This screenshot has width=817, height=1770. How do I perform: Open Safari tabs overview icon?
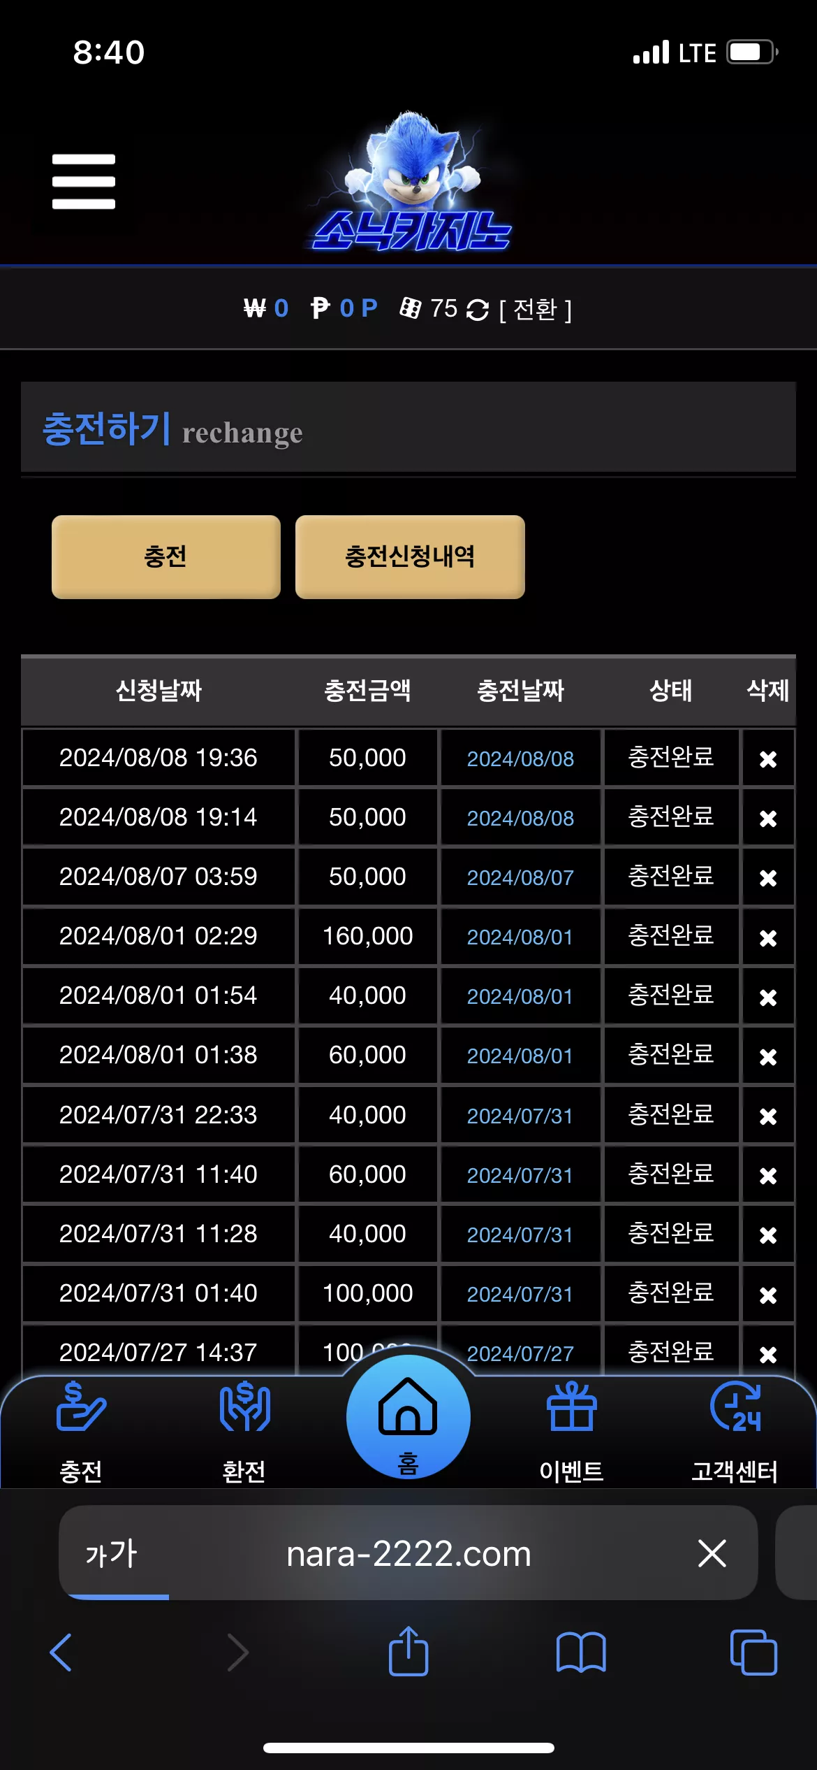coord(753,1653)
